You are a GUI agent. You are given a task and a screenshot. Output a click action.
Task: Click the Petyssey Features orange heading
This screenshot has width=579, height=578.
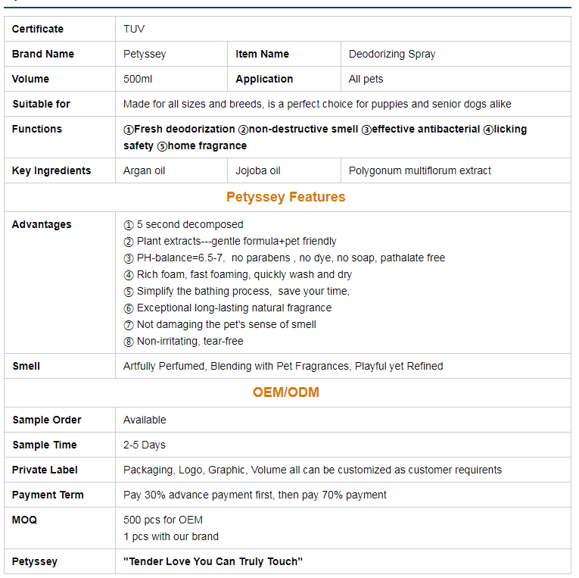(286, 197)
